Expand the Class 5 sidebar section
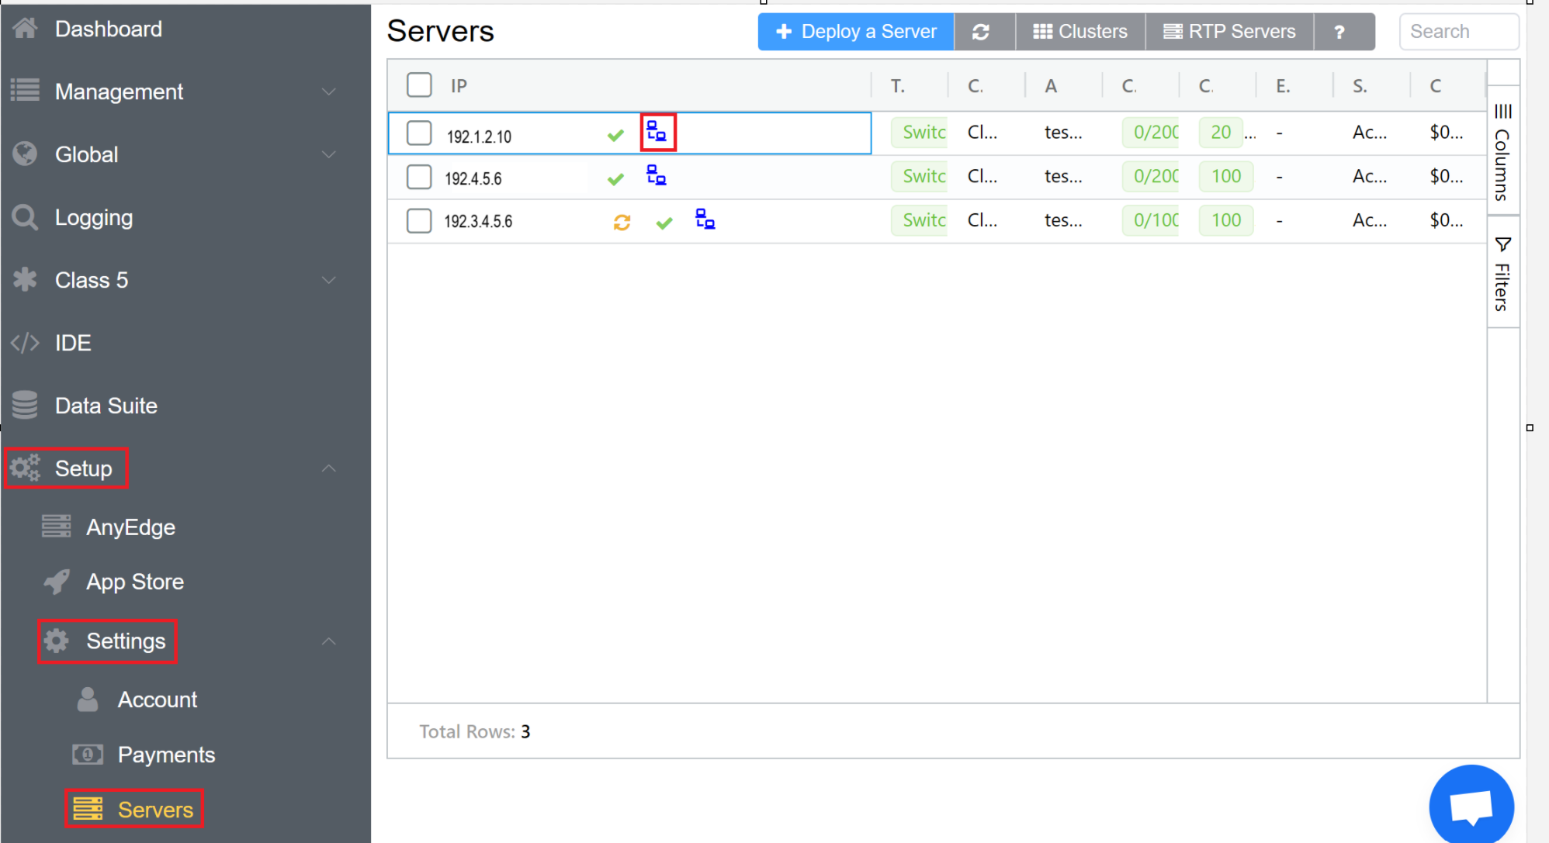This screenshot has width=1549, height=843. (328, 280)
